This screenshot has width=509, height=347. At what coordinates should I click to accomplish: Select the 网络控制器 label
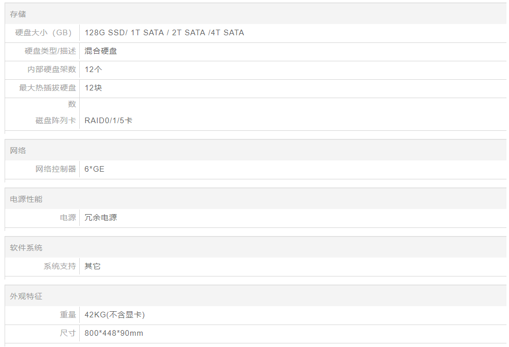click(56, 169)
